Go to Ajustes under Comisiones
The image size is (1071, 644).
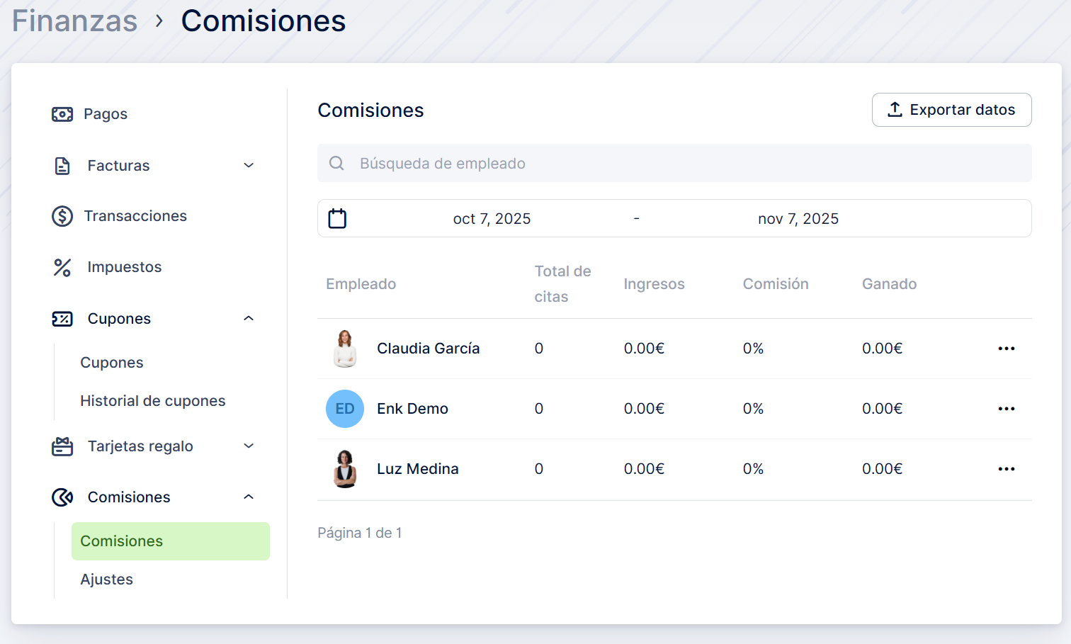point(107,580)
